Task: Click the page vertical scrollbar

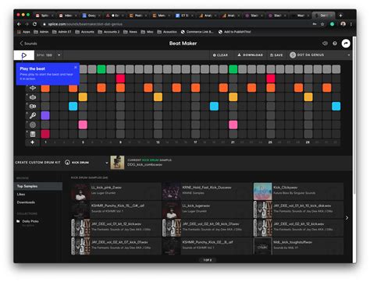Action: click(354, 115)
